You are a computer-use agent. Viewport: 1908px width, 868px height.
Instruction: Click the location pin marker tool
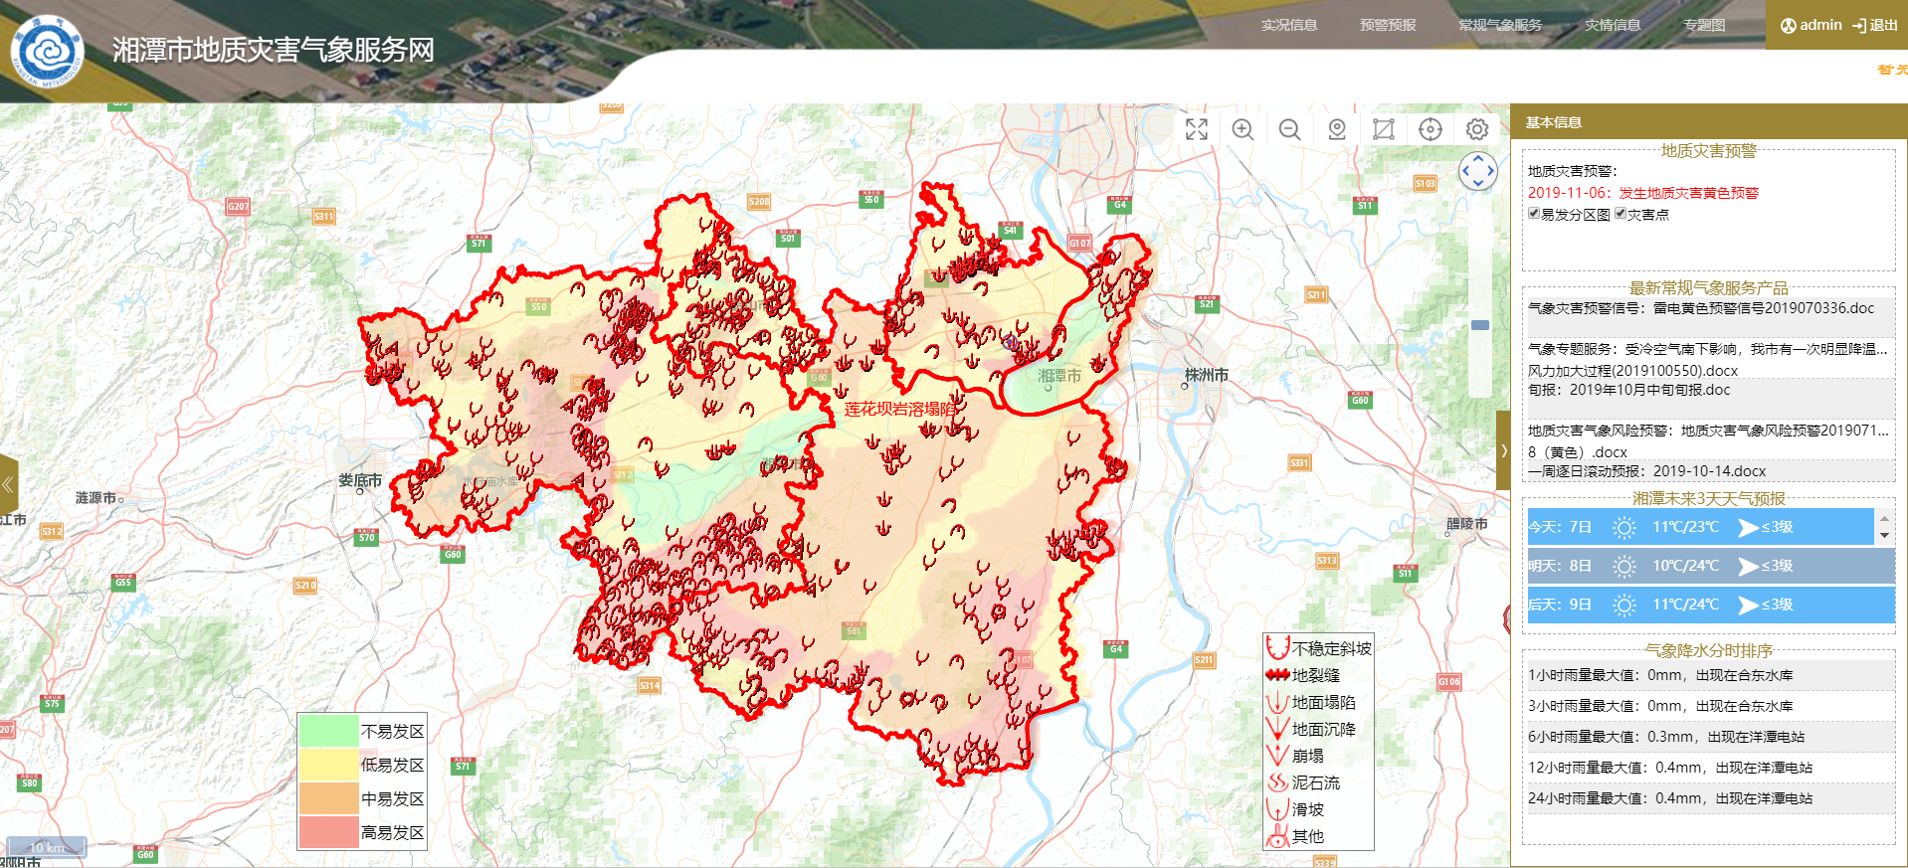tap(1337, 129)
